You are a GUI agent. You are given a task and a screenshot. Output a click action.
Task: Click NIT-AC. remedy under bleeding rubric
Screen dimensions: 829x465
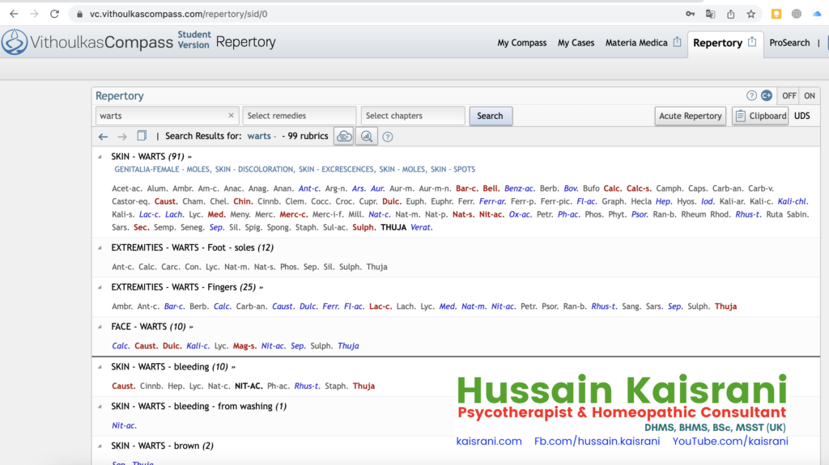249,386
